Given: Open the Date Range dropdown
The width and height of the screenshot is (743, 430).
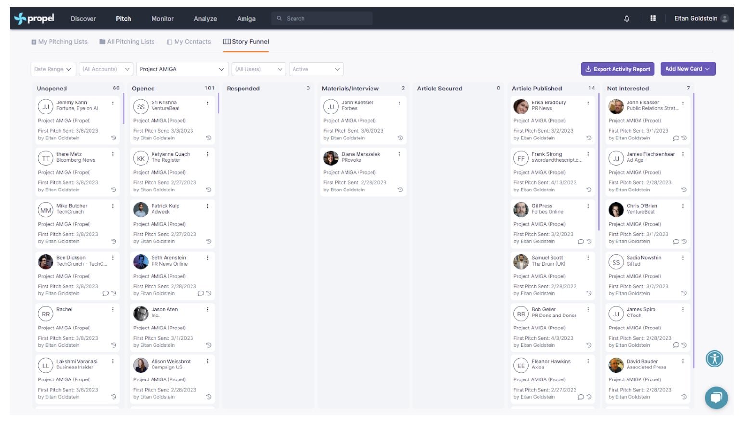Looking at the screenshot, I should (53, 69).
